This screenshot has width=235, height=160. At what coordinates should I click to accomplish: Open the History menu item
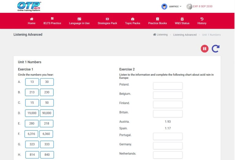[x=202, y=21]
